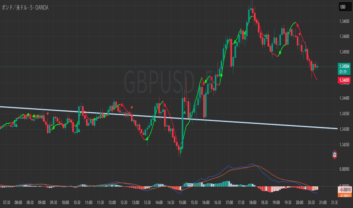The image size is (353, 208).
Task: Click the green buy triangle marker near 13:50
Action: 155,120
